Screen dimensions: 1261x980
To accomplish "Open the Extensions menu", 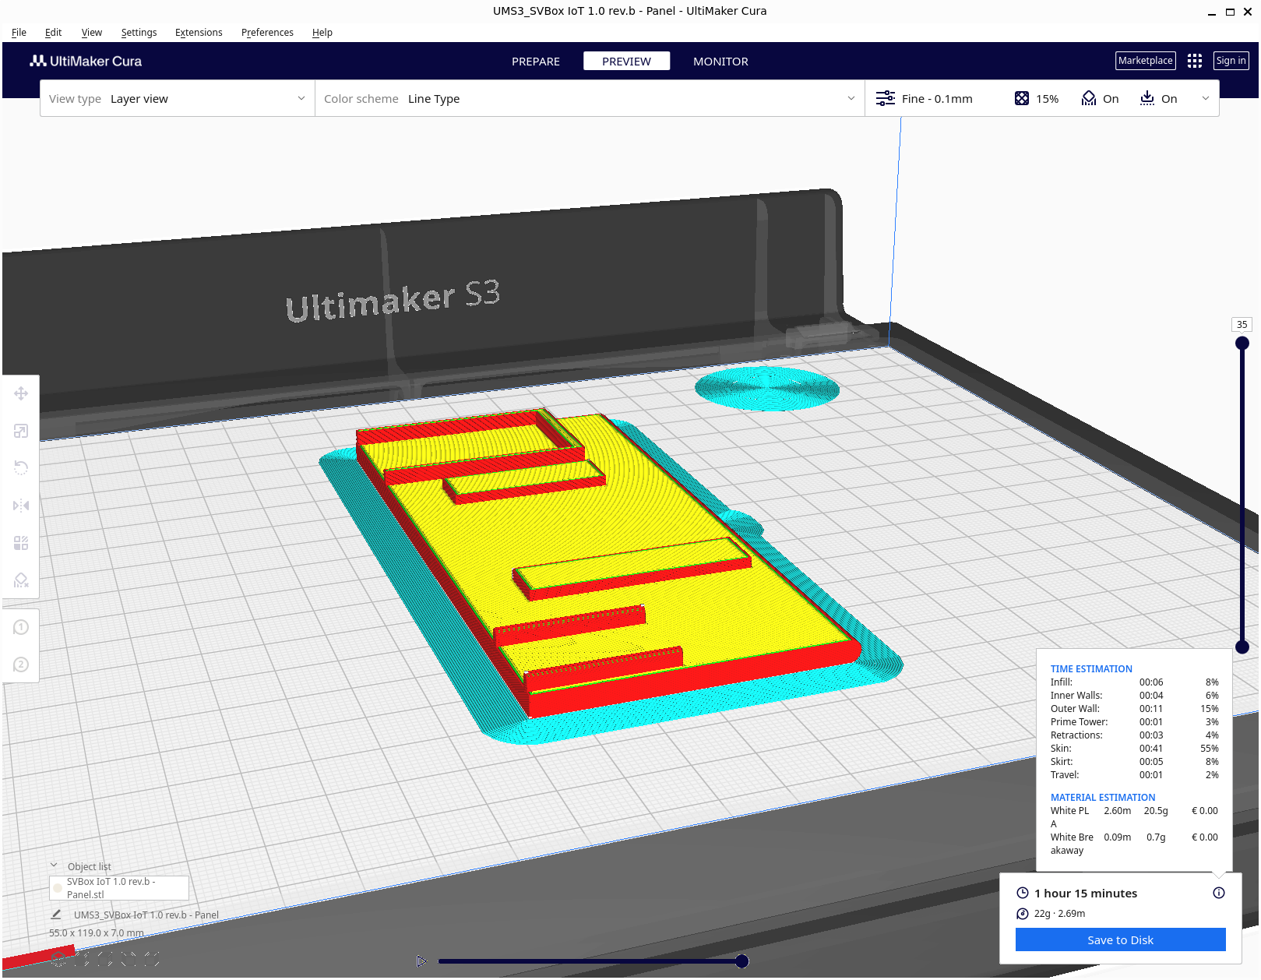I will (x=199, y=33).
